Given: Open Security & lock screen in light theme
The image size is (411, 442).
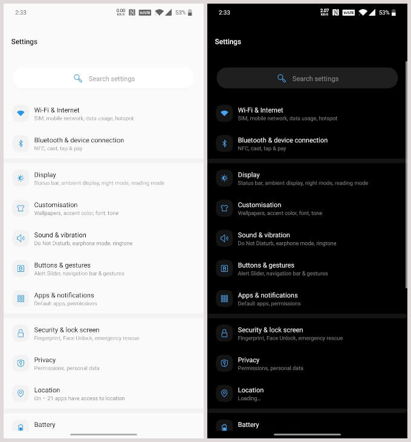Looking at the screenshot, I should pos(103,334).
